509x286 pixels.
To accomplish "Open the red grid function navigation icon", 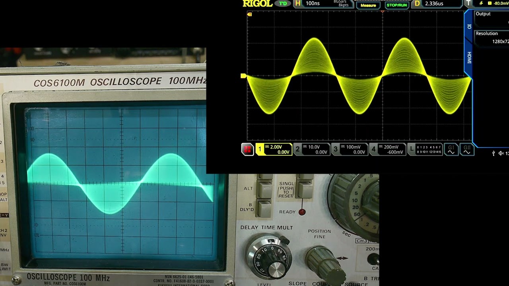I will pyautogui.click(x=247, y=149).
